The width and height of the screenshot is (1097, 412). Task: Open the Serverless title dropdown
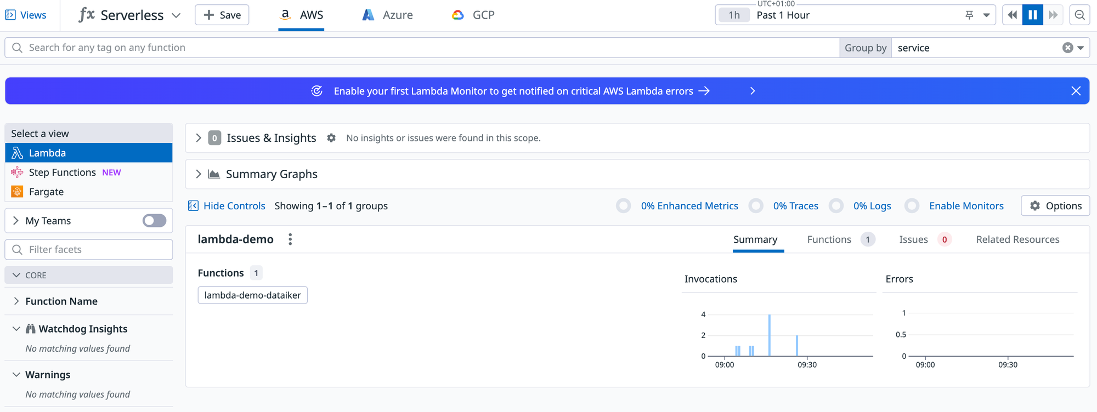click(176, 15)
